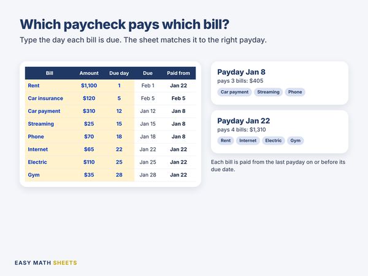
Task: Edit due day 28 cell
Action: pyautogui.click(x=119, y=175)
